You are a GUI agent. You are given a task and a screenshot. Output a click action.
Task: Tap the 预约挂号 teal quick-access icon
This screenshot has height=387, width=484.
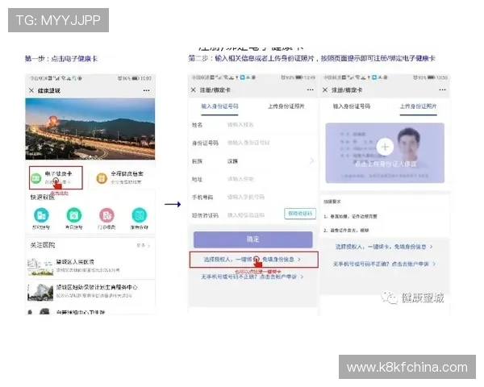[x=41, y=215]
